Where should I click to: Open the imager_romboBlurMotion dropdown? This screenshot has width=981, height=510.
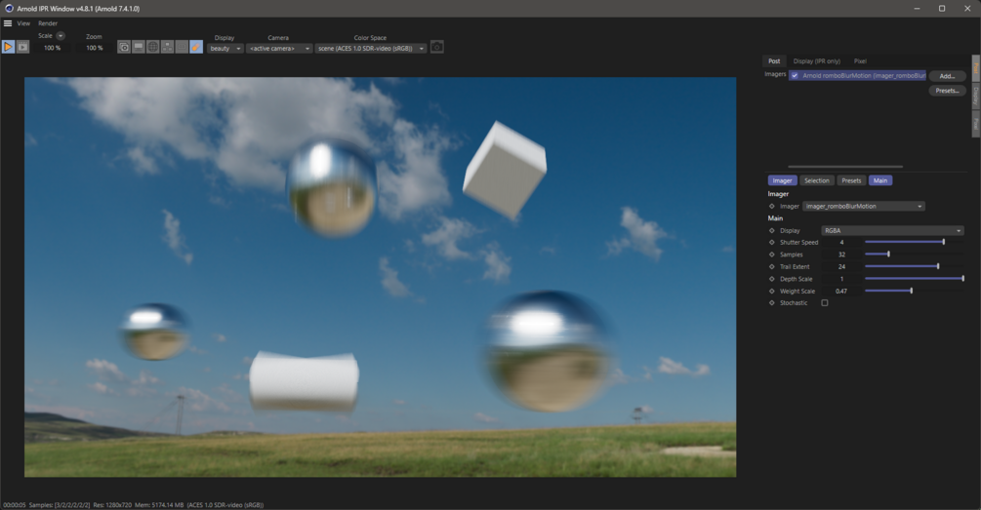click(864, 207)
